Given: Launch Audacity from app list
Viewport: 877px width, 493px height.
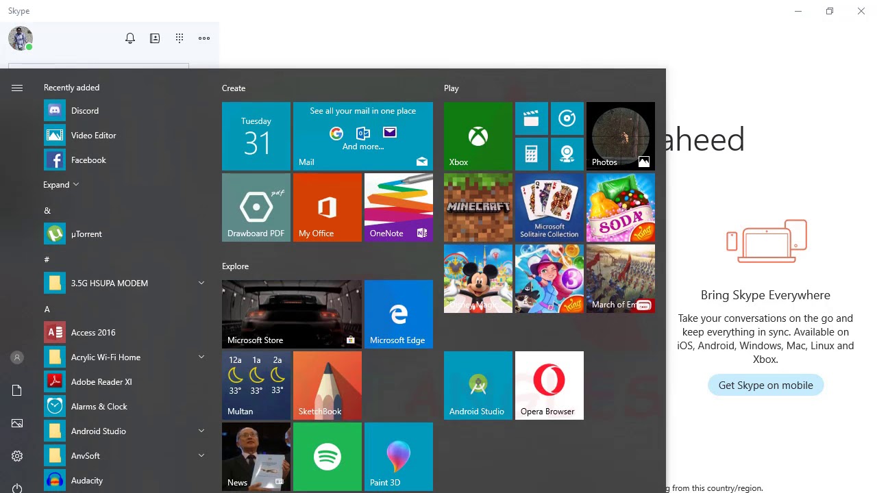Looking at the screenshot, I should click(x=123, y=480).
